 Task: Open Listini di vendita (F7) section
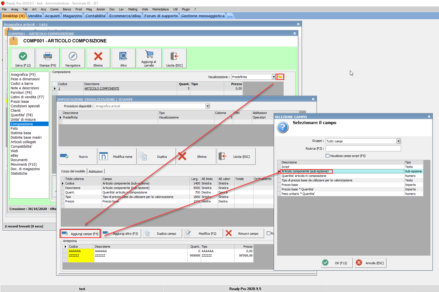[27, 97]
